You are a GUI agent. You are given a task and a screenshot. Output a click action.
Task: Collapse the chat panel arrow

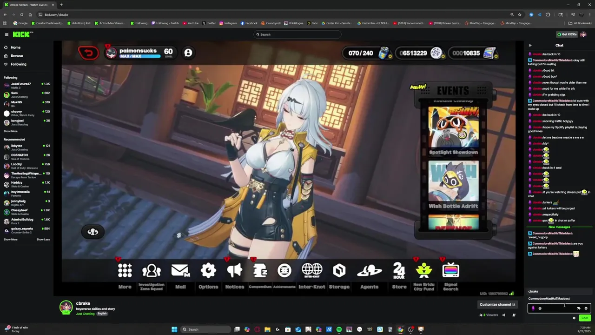click(x=530, y=46)
